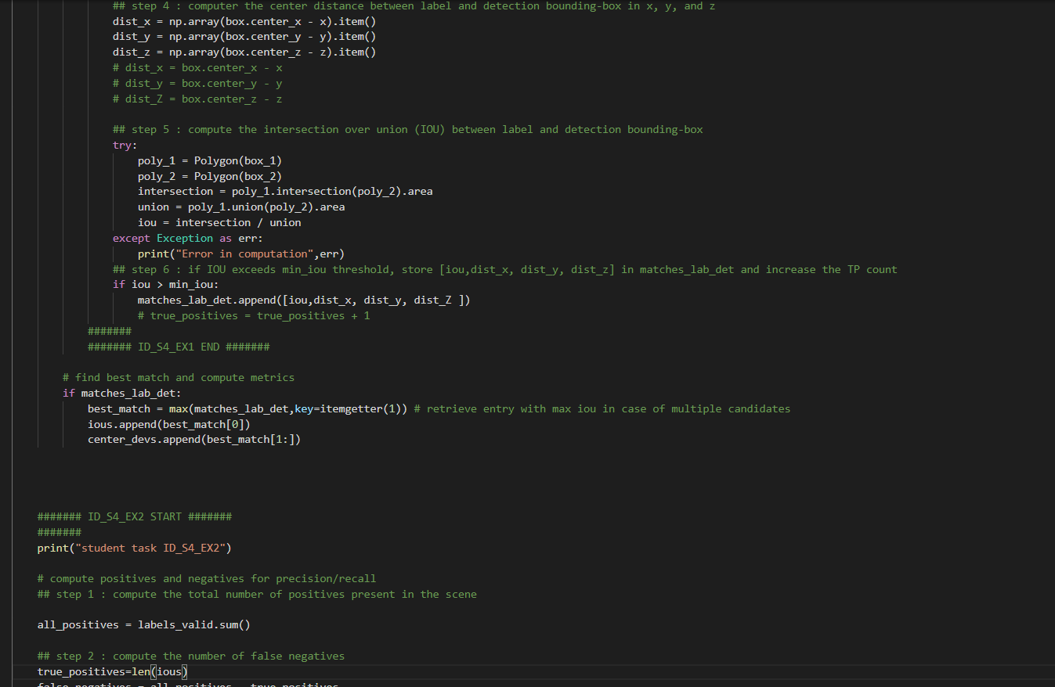Click the commented '# dist_Z = box.center_z - z' line
Viewport: 1055px width, 687px height.
tap(197, 99)
